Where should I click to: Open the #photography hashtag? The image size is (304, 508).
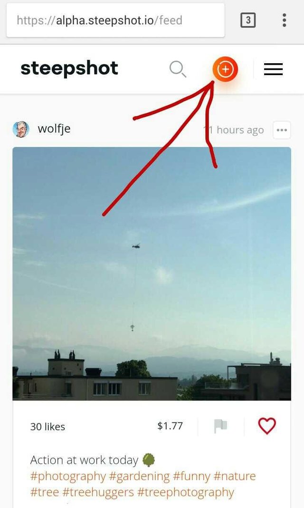click(68, 476)
